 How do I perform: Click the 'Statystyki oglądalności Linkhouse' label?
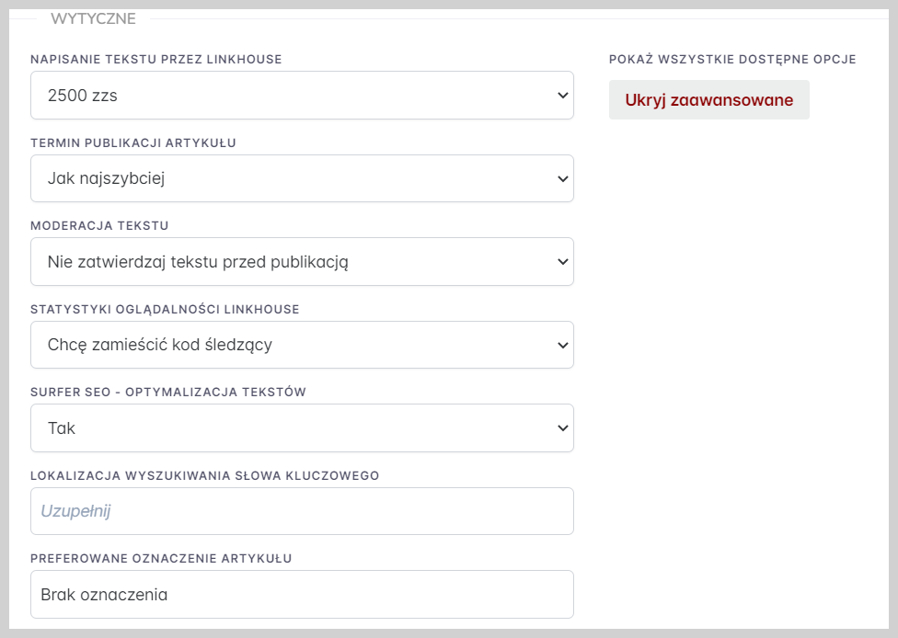click(165, 310)
